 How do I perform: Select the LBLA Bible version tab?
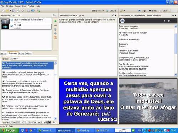[34, 122]
